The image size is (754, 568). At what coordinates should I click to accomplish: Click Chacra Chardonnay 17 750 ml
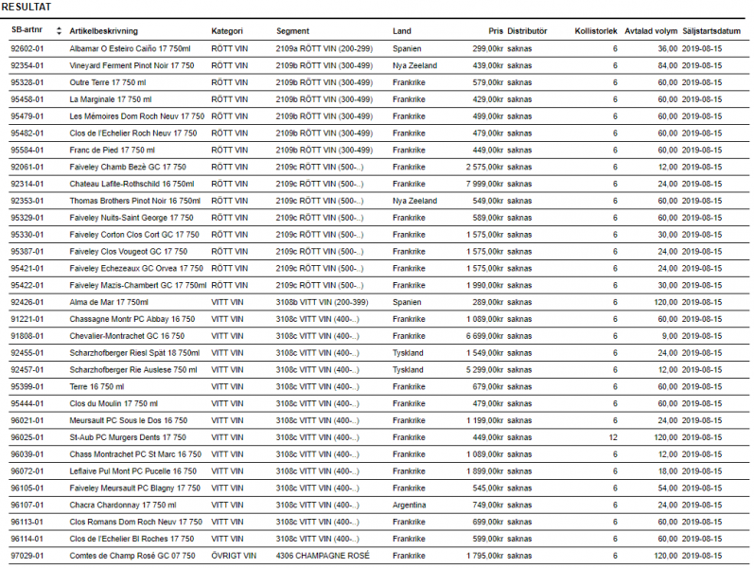coord(123,505)
